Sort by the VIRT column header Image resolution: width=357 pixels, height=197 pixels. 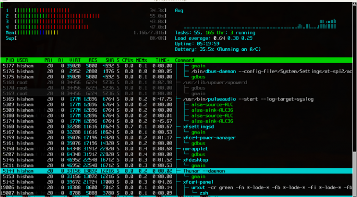point(75,60)
